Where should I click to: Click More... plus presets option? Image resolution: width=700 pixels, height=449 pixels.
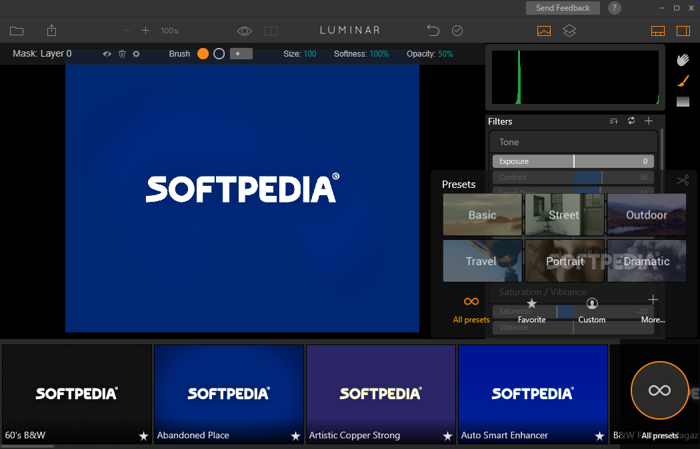coord(653,309)
